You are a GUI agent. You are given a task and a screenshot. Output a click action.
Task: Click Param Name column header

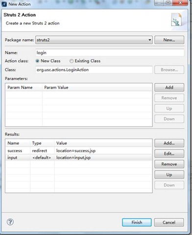click(24, 87)
